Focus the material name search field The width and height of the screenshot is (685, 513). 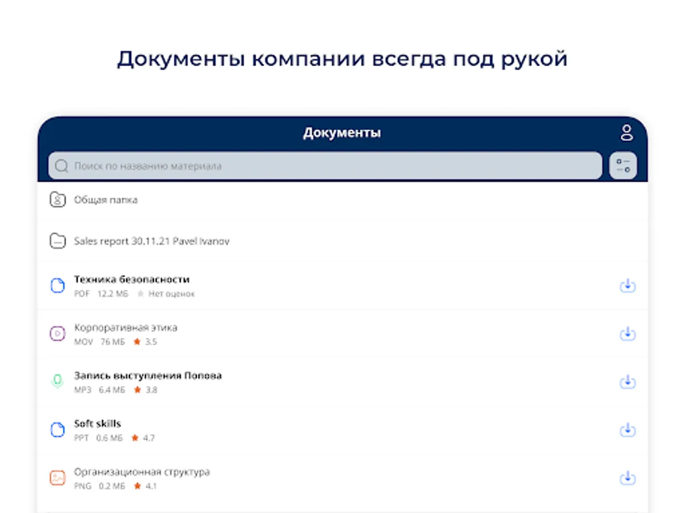pos(325,166)
